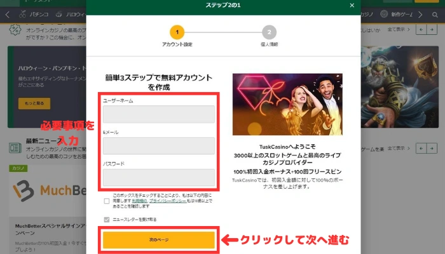Click the 次のページ button

point(159,240)
